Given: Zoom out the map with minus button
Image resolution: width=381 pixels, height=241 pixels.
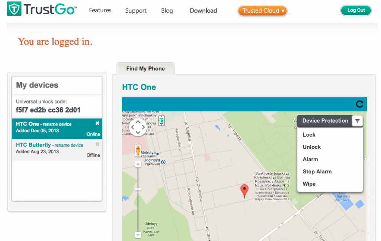Looking at the screenshot, I should coord(138,235).
